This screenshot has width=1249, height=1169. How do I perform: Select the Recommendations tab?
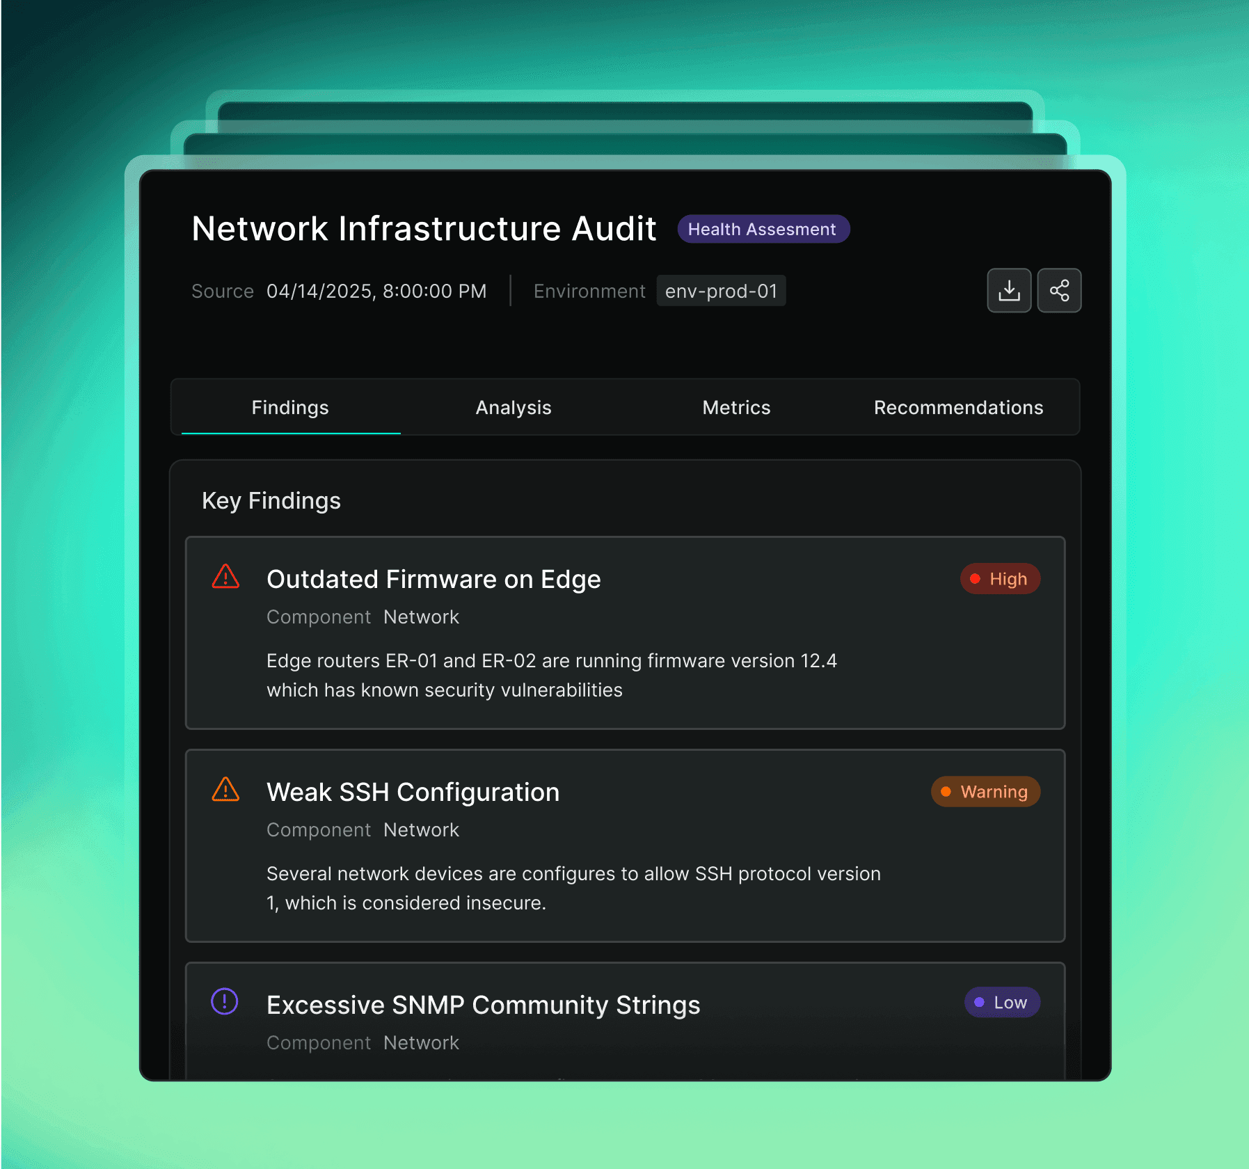pos(958,408)
